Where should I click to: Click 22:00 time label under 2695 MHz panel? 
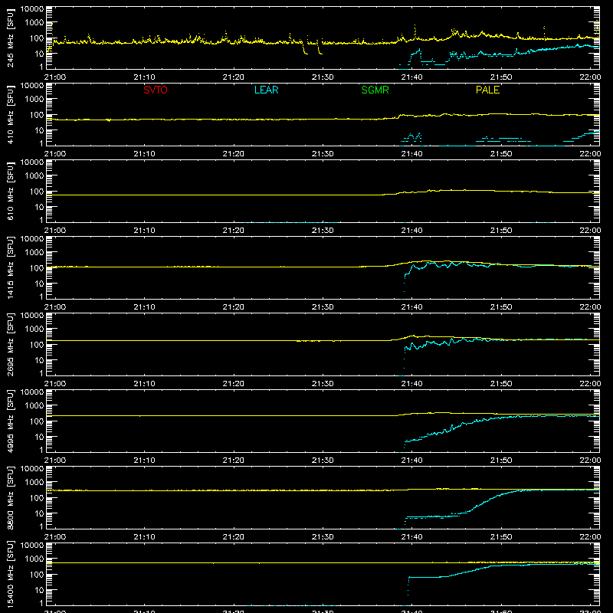click(x=590, y=384)
